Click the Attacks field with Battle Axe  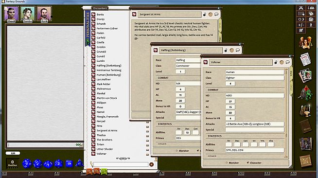tap(255, 124)
